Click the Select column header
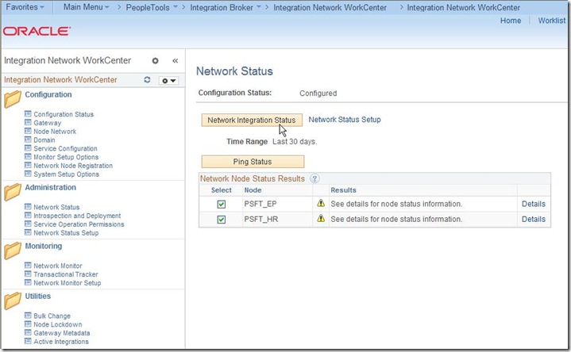The height and width of the screenshot is (352, 571). (x=222, y=190)
